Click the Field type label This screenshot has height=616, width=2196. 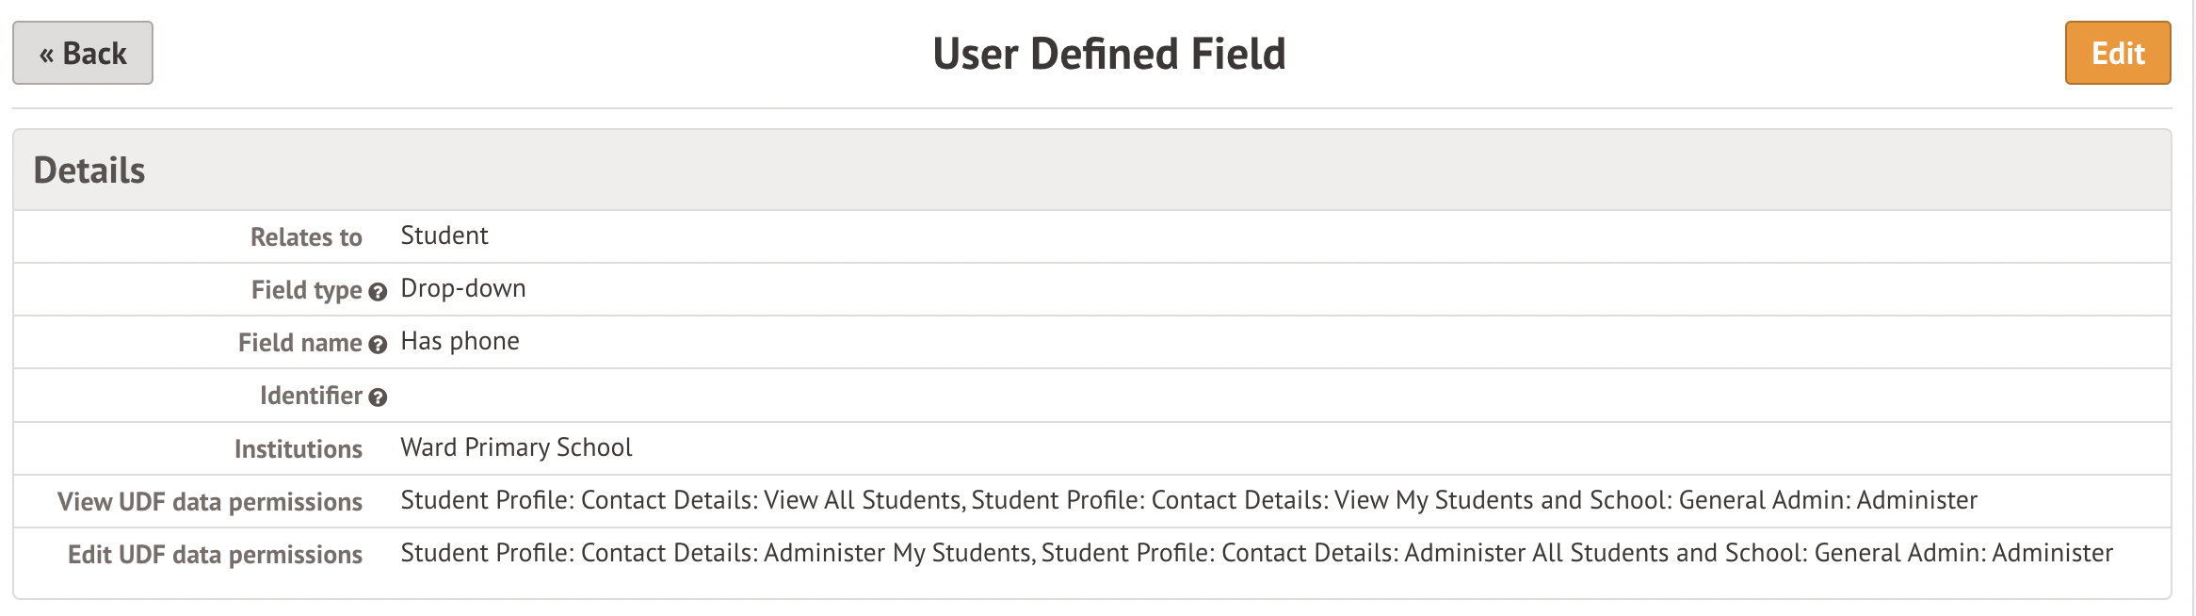tap(306, 290)
